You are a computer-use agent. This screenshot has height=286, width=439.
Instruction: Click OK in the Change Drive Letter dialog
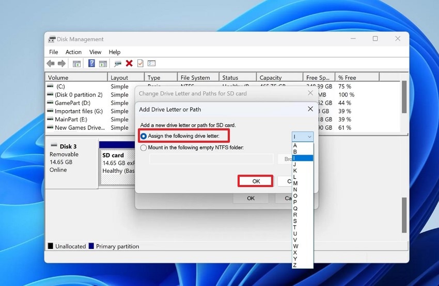[x=250, y=198]
